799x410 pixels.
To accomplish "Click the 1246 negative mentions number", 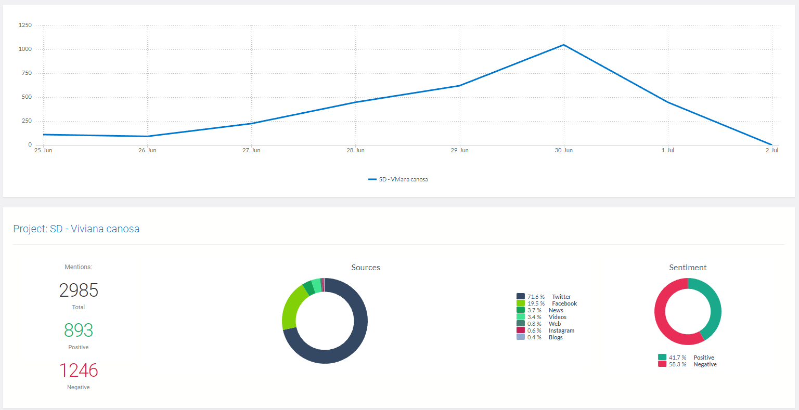I will 79,370.
